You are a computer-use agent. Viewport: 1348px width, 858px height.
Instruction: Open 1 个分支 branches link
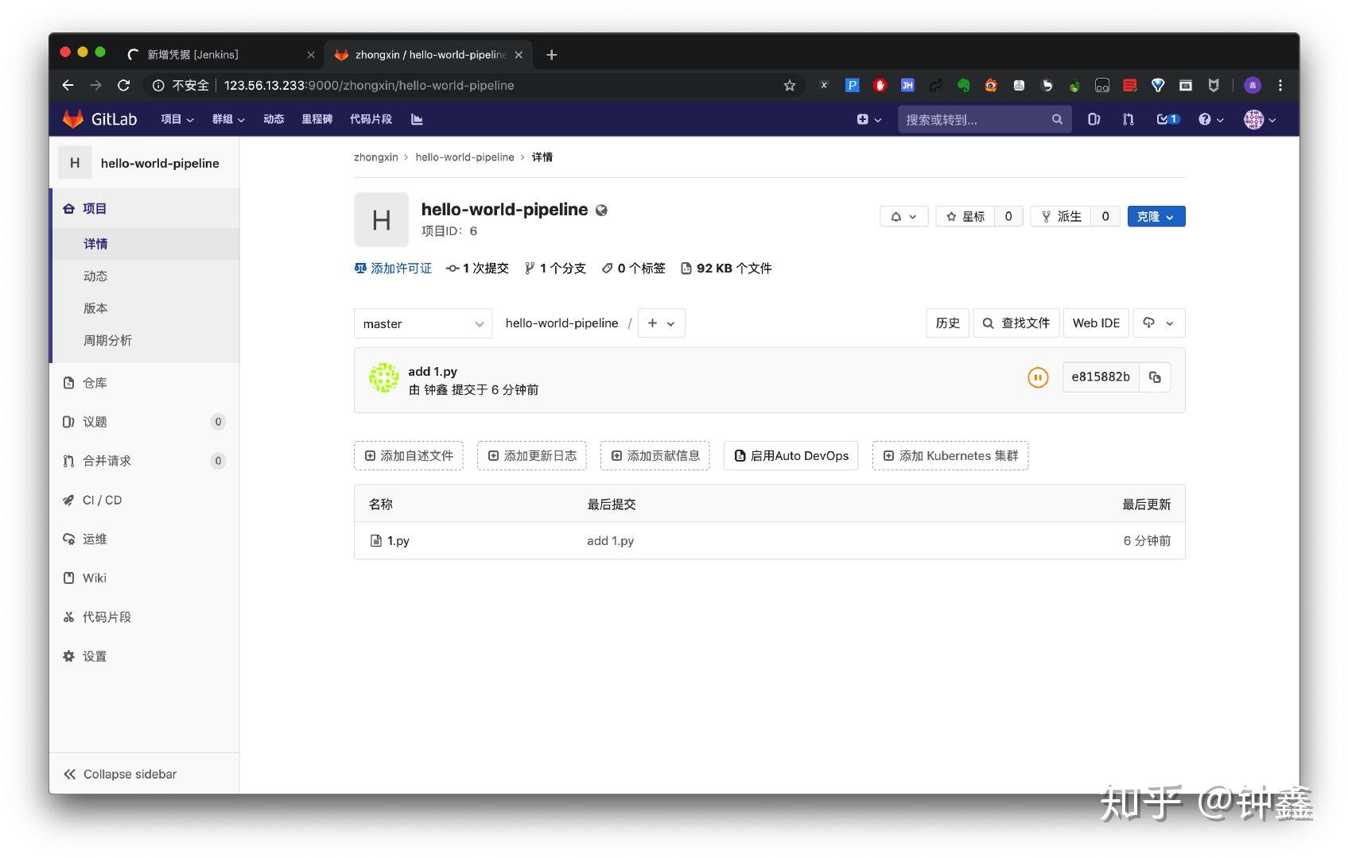coord(555,269)
